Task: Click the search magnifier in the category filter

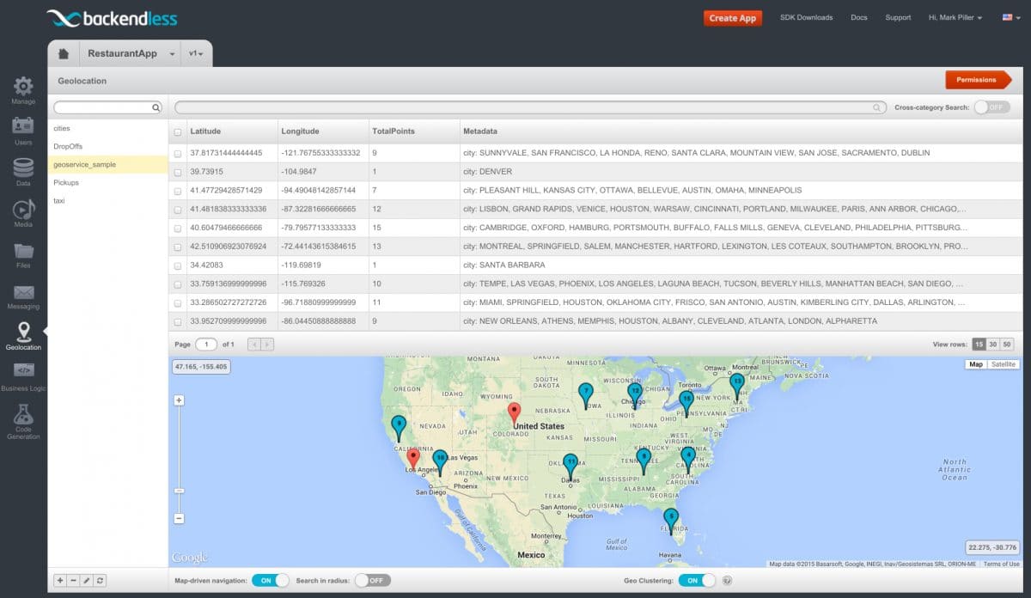Action: [x=156, y=108]
